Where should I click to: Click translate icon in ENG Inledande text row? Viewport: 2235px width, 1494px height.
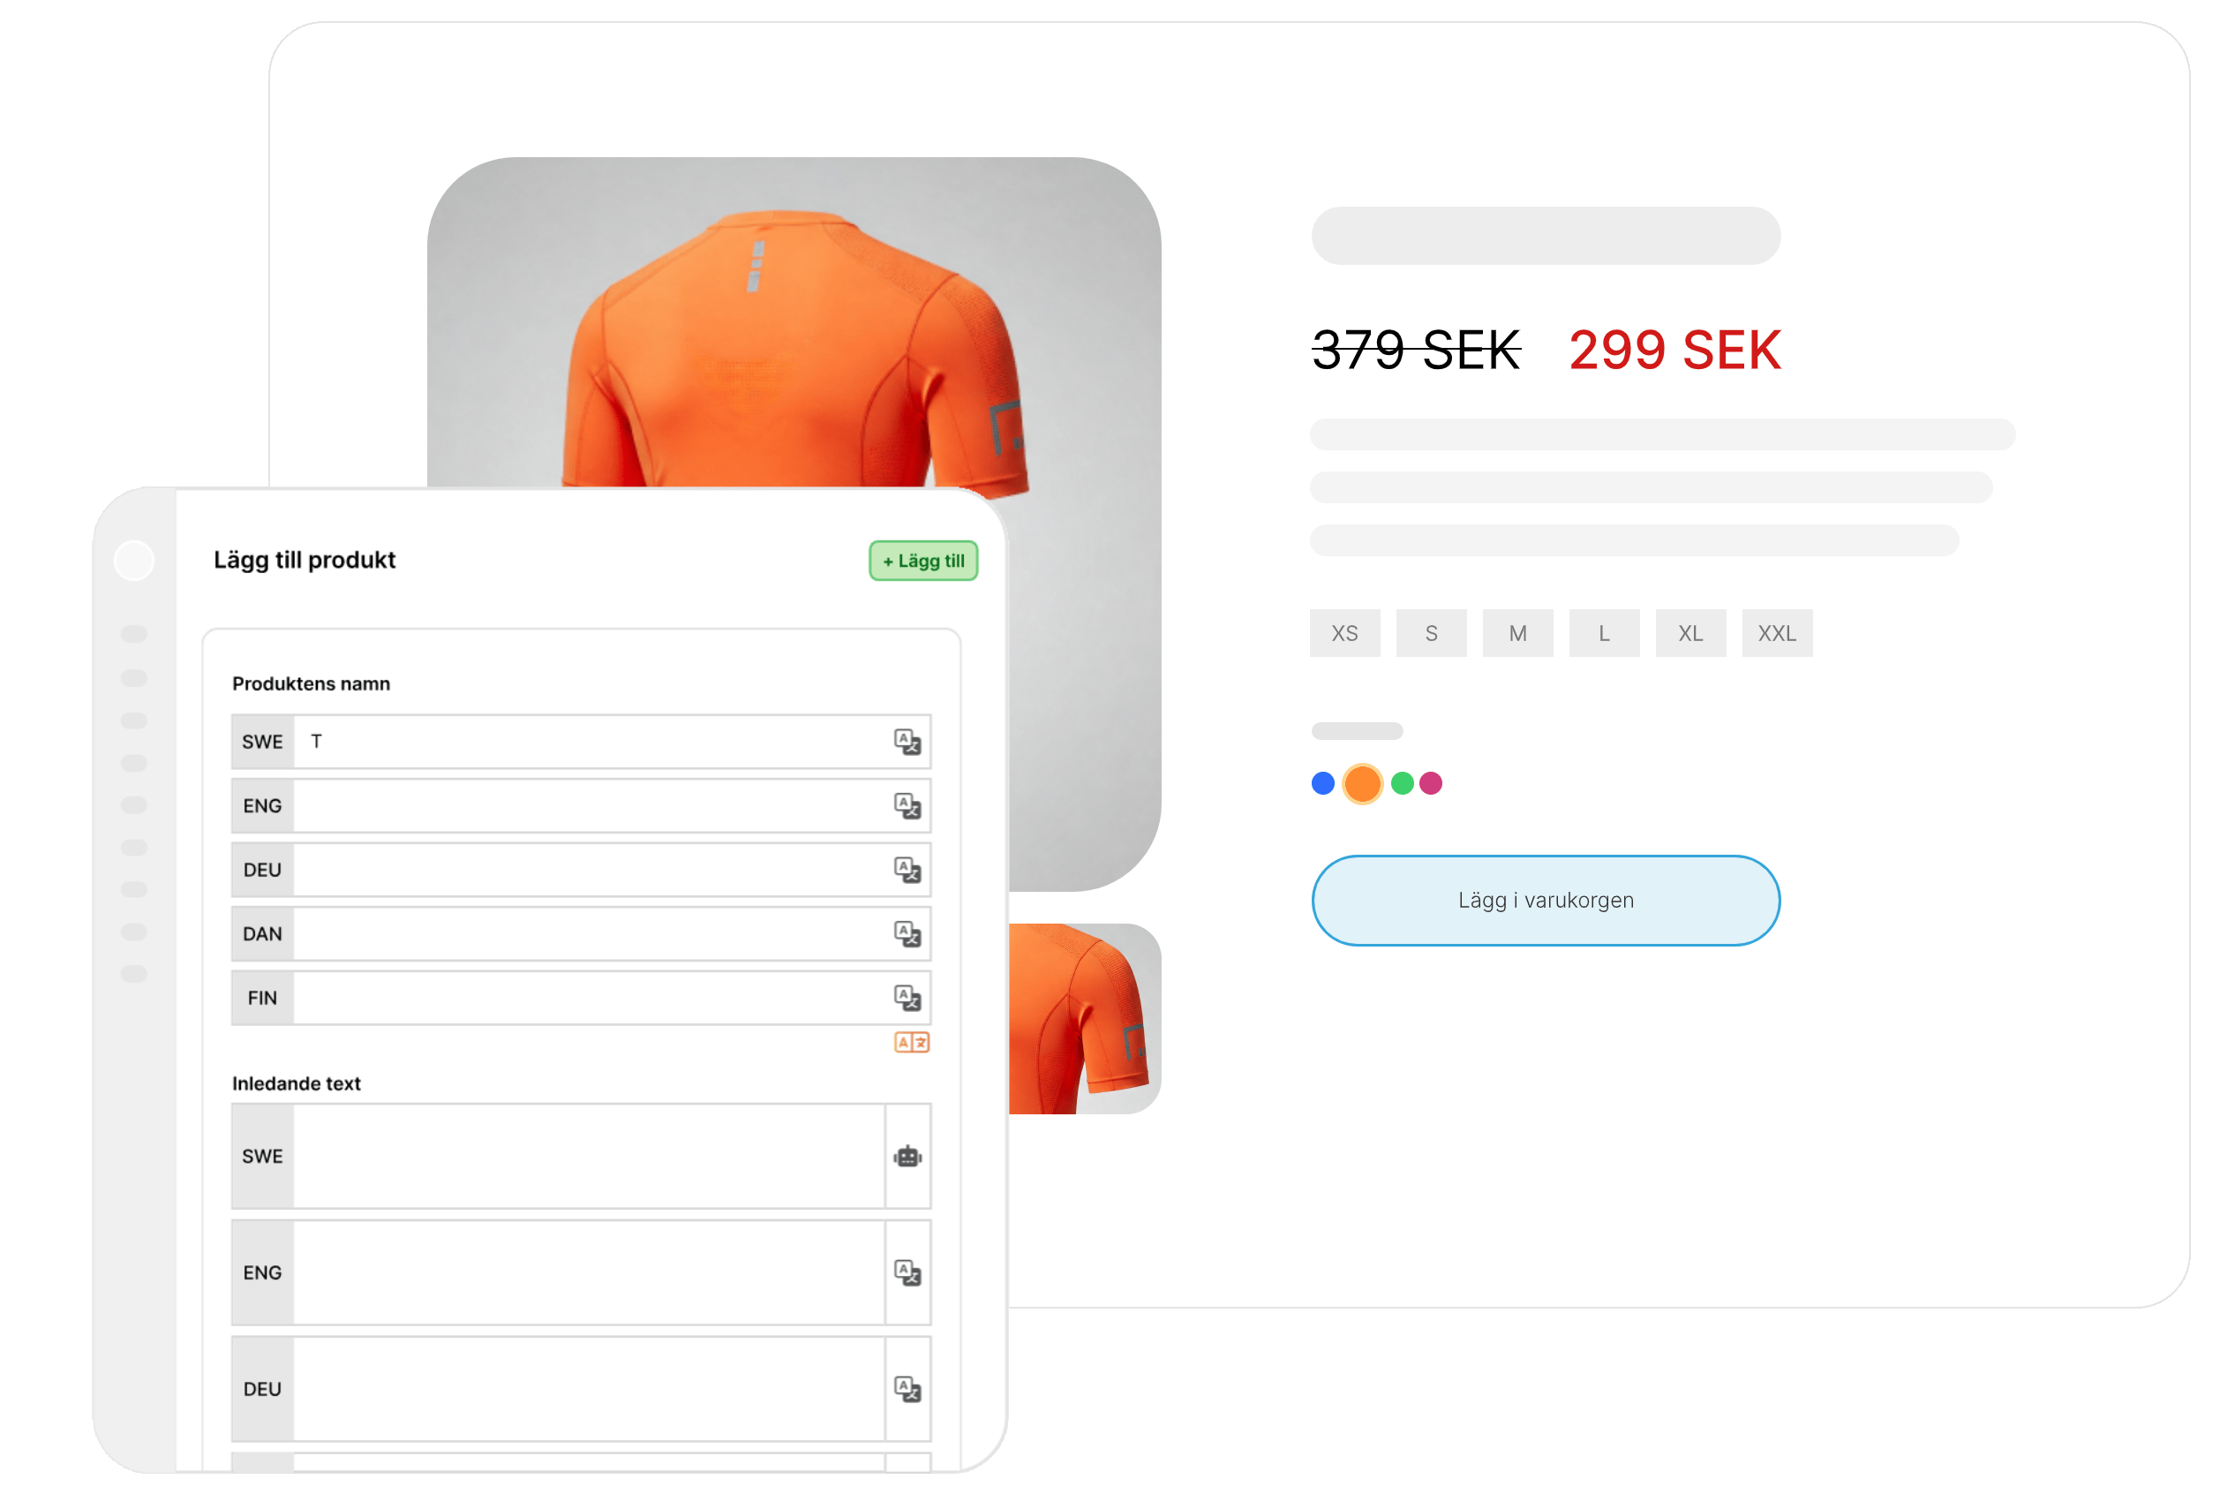[907, 1273]
